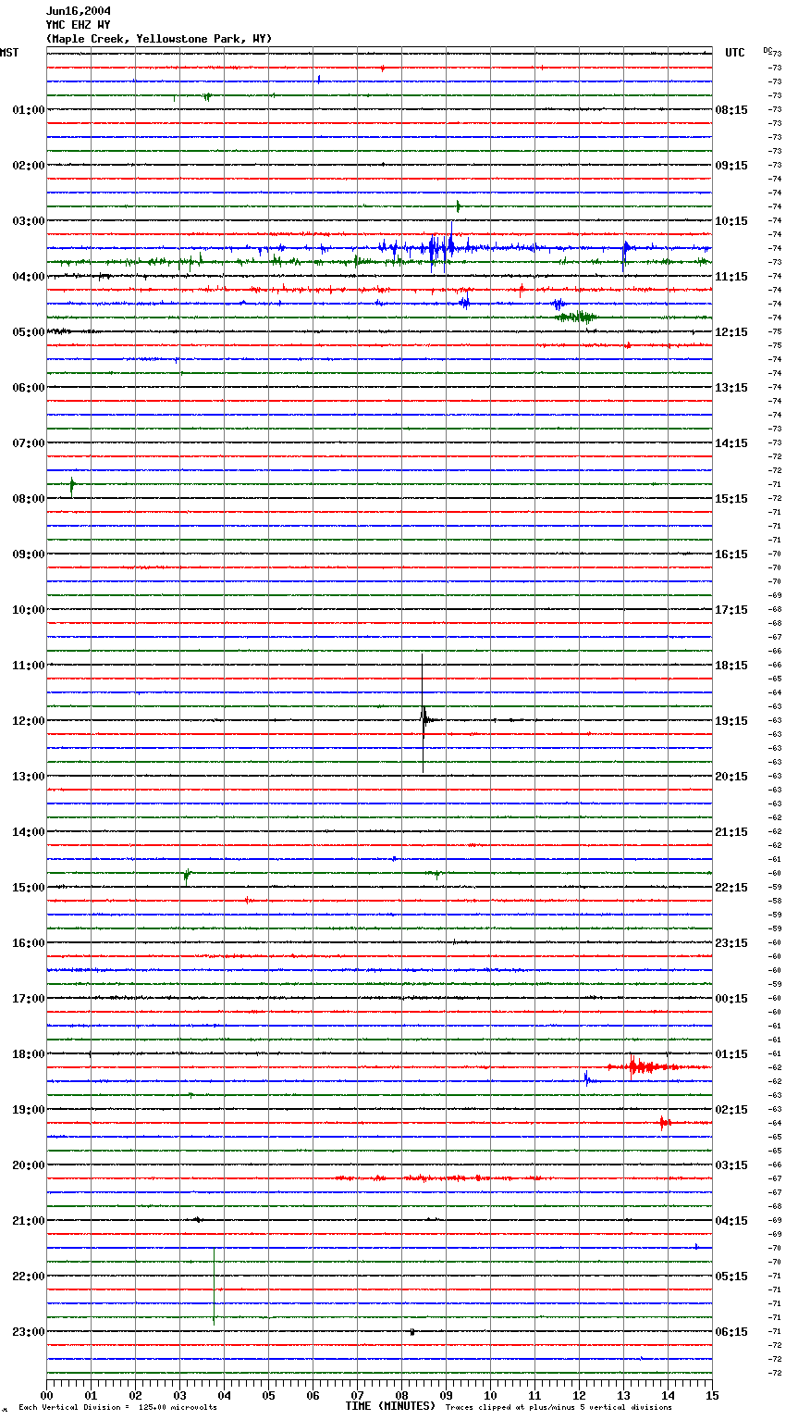This screenshot has height=1420, width=786.
Task: Click the "Traces clipped at plus/minus 5 vertical divisions" note
Action: pos(559,1408)
